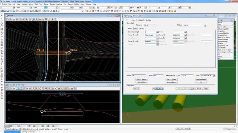Click the Plot button in the editor
Image resolution: width=238 pixels, height=133 pixels.
201,82
